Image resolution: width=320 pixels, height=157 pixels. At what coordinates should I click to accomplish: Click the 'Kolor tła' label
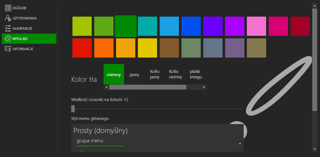(x=84, y=79)
